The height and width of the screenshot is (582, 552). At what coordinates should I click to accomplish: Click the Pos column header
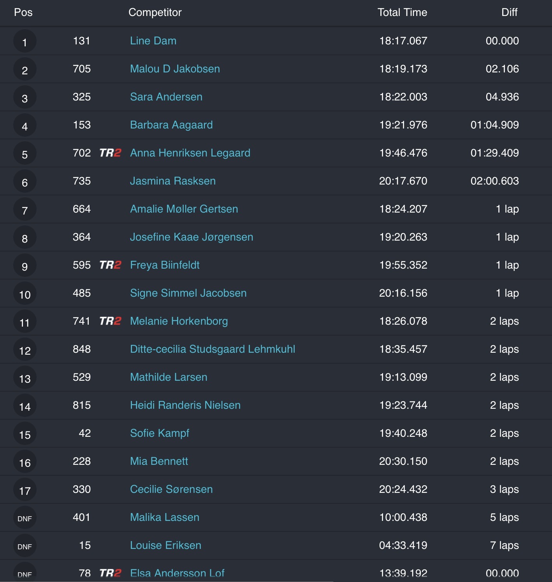coord(23,12)
